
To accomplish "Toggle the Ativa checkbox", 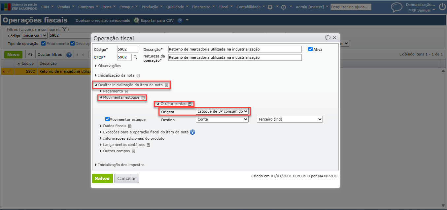I will click(310, 49).
